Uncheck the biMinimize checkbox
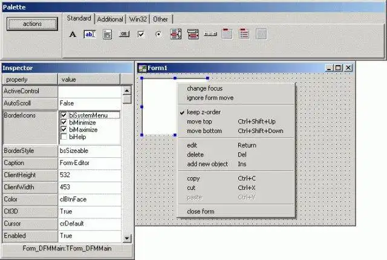 click(x=63, y=122)
